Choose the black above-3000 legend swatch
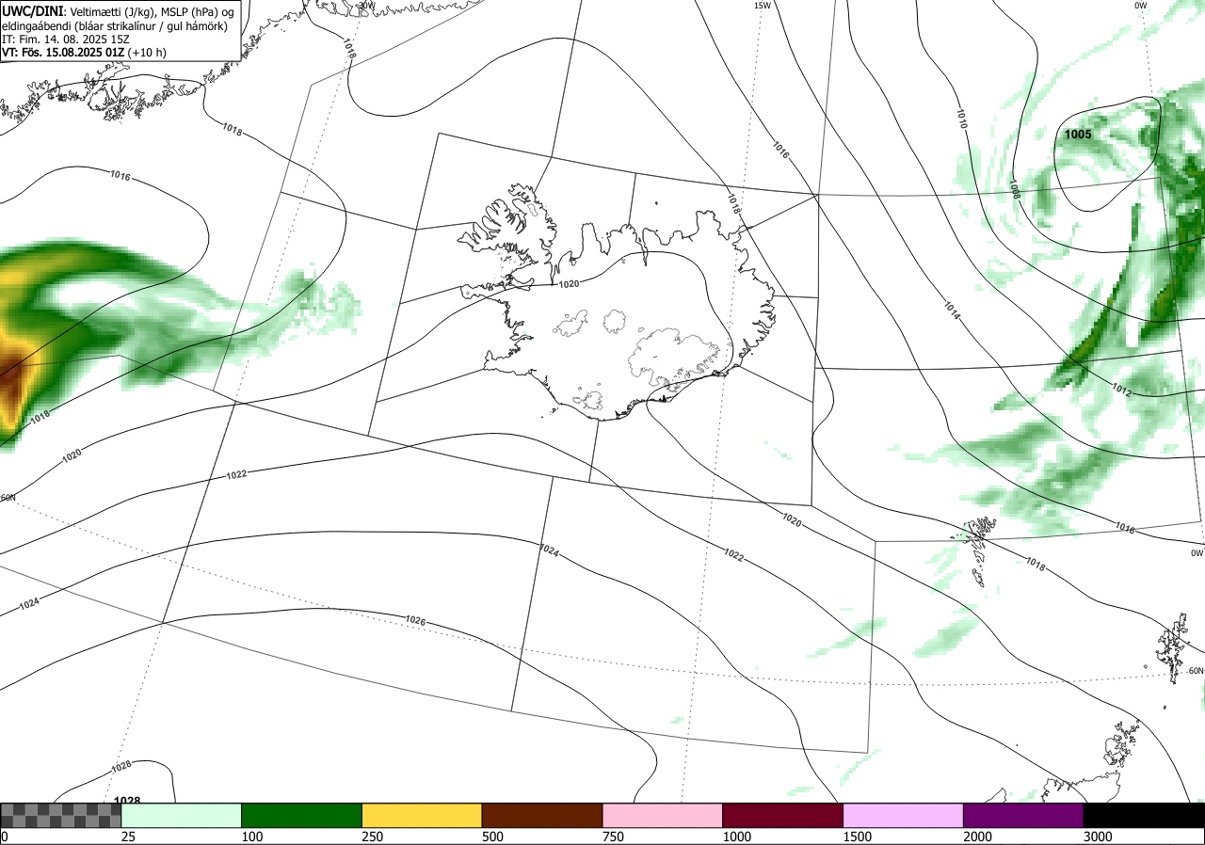1205x845 pixels. tap(1144, 815)
